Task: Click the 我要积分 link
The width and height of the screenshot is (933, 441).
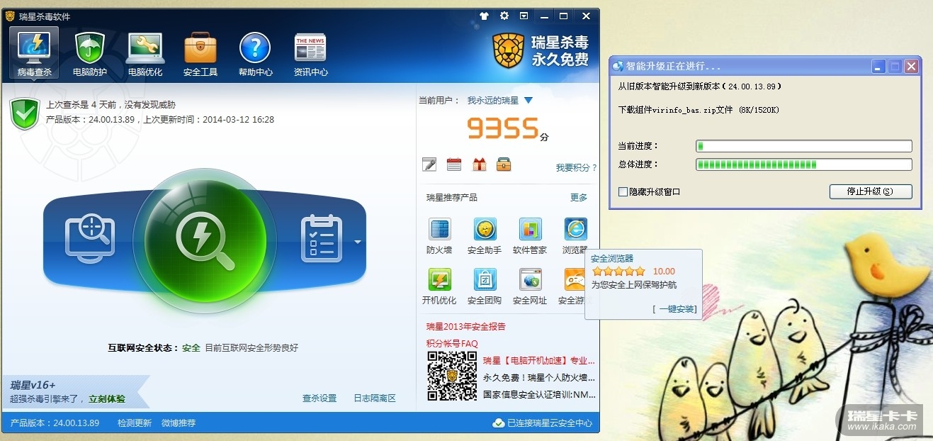Action: pos(576,168)
